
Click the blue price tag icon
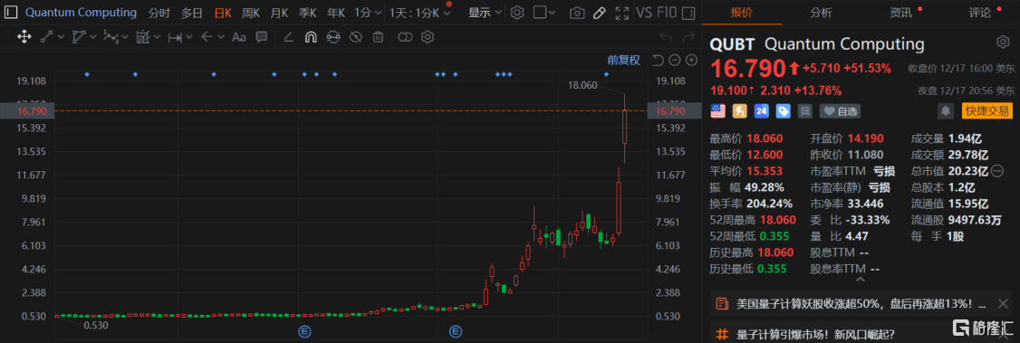[784, 111]
